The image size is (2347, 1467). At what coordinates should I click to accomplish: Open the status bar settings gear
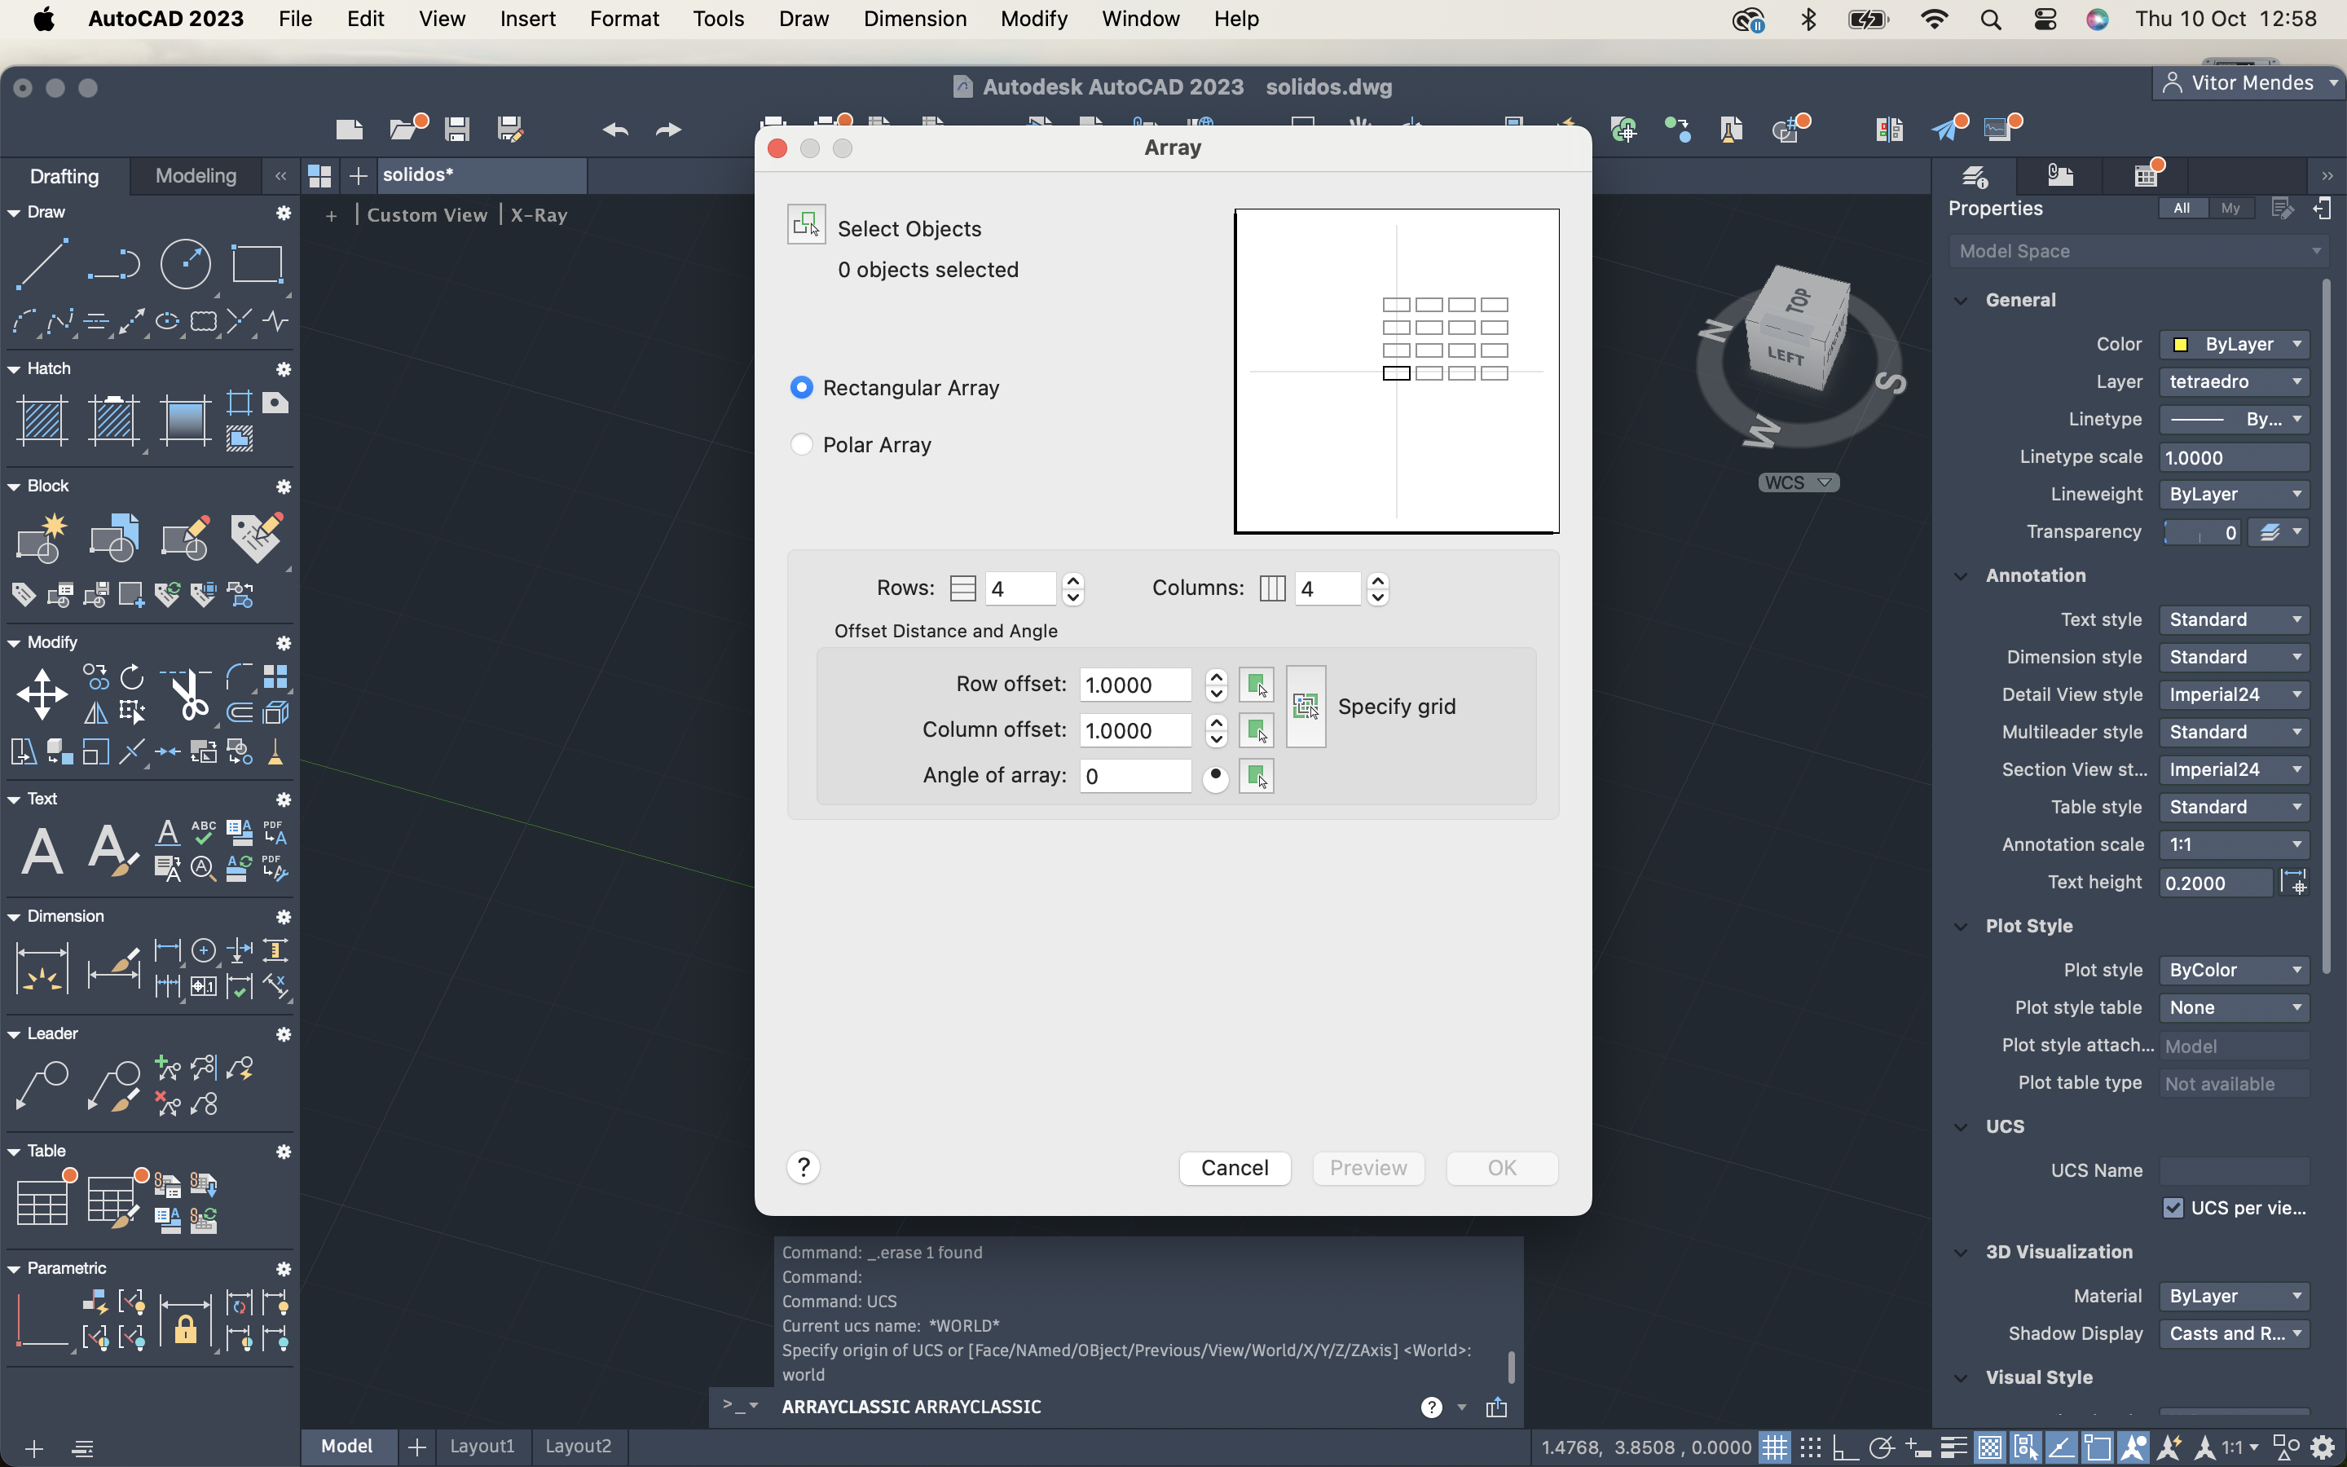click(2323, 1447)
